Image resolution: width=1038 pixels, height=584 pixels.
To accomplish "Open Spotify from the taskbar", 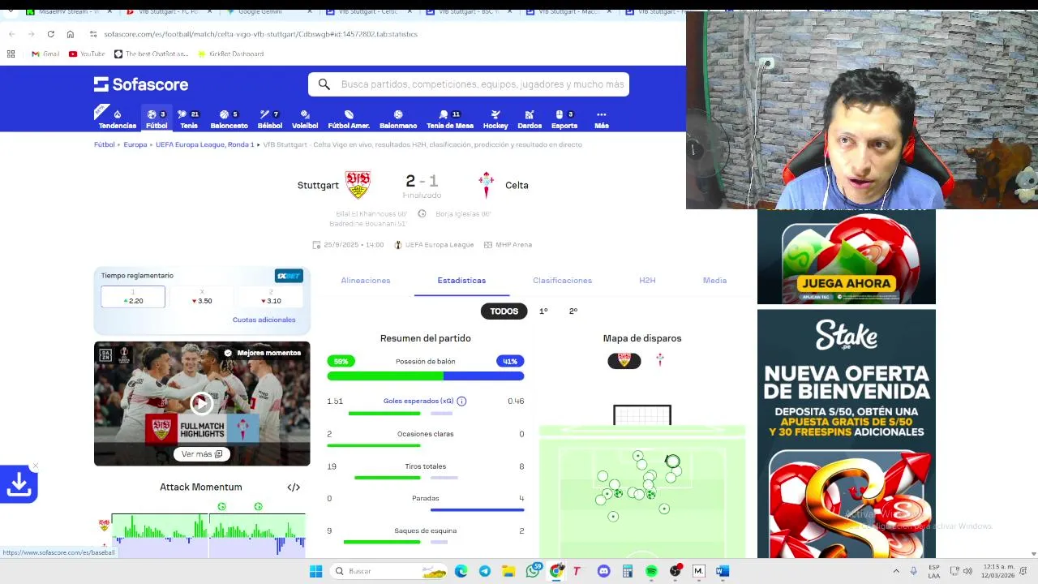I will click(651, 571).
